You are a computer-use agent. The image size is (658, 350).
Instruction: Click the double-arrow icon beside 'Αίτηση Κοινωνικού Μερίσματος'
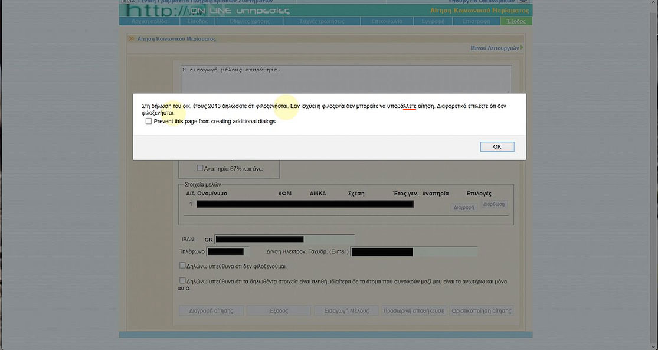132,38
